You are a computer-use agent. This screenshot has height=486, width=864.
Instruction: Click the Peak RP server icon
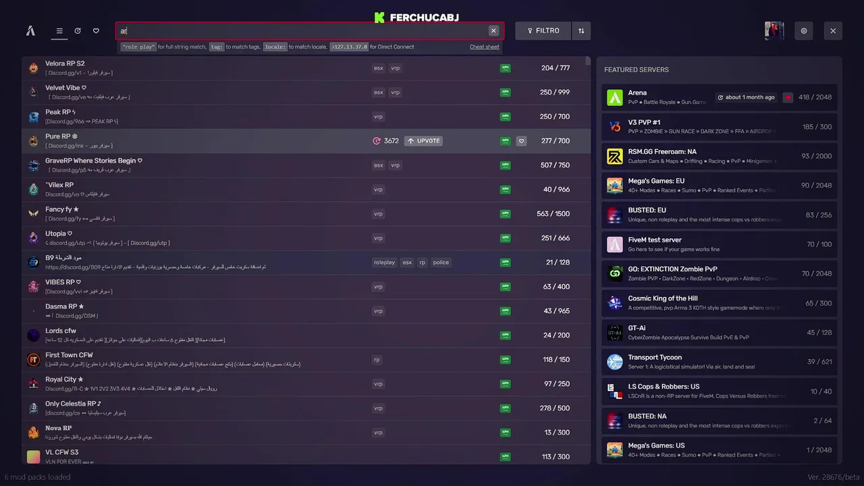pos(34,117)
